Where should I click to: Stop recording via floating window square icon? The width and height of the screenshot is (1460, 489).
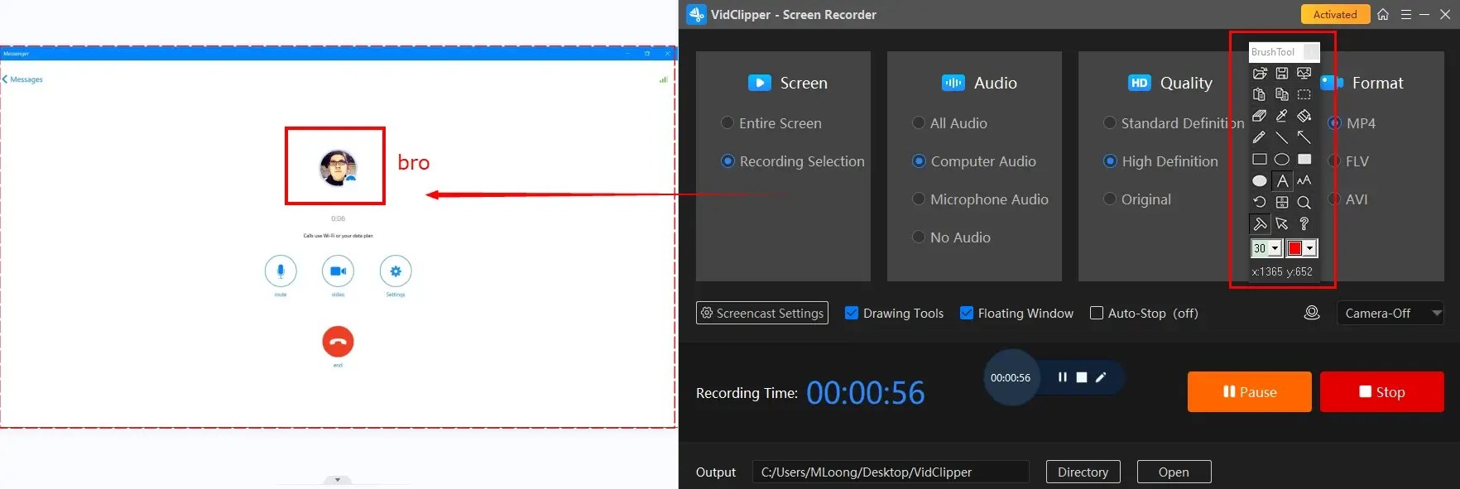(x=1082, y=377)
